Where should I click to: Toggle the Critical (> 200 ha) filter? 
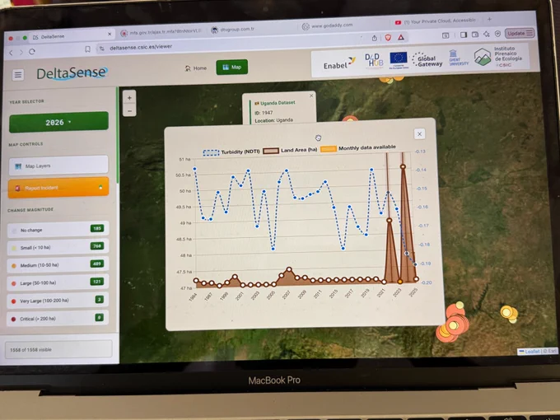pos(58,318)
